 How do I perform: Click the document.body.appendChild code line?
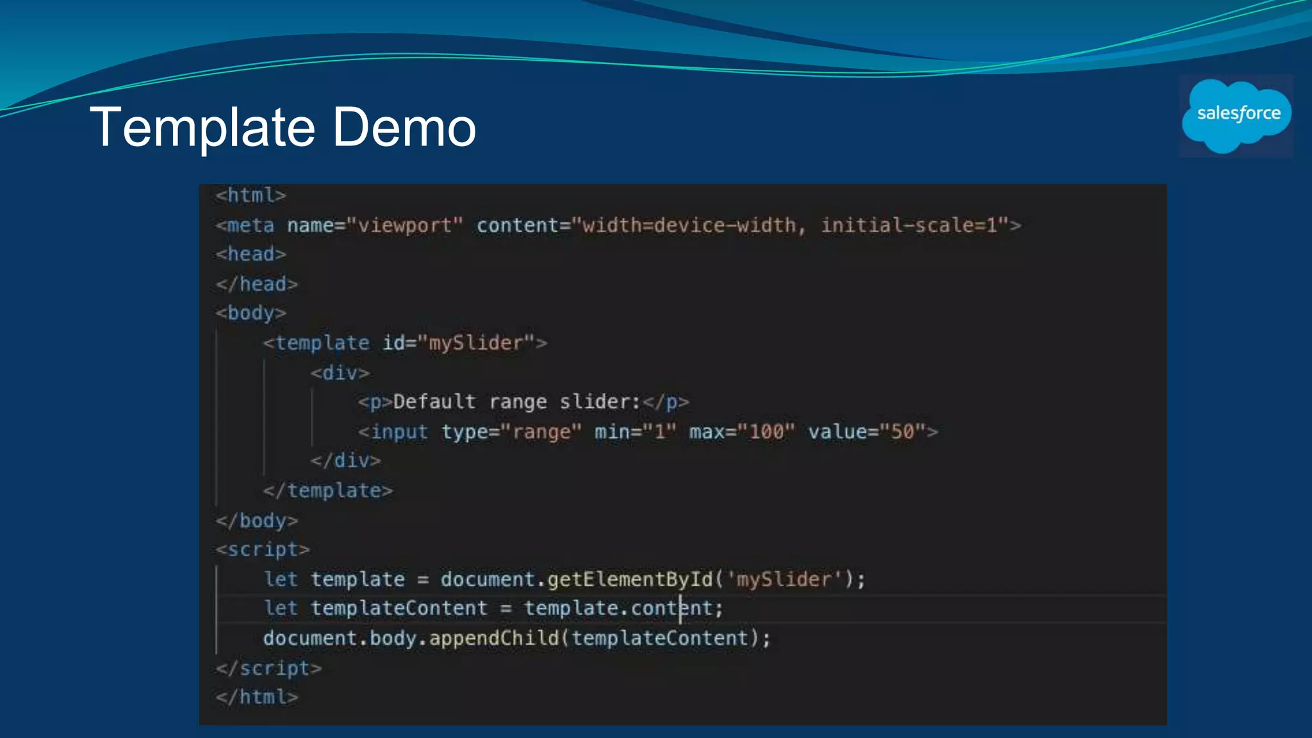click(x=517, y=639)
